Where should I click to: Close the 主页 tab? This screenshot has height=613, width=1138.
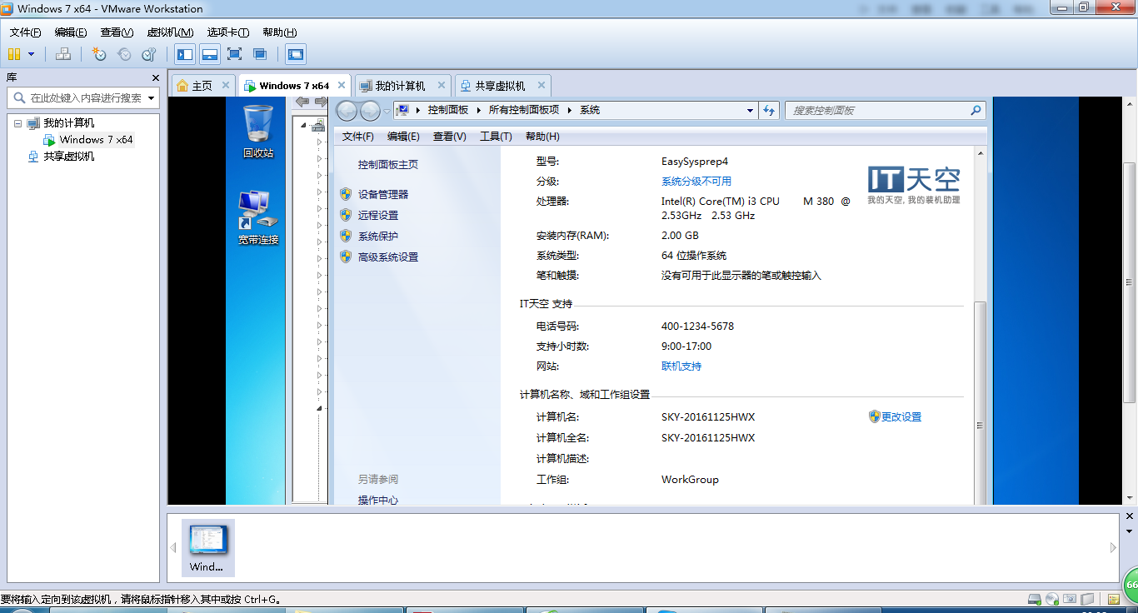point(225,85)
